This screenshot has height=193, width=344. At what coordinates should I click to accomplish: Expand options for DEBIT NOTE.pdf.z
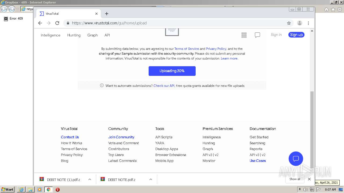point(151,179)
